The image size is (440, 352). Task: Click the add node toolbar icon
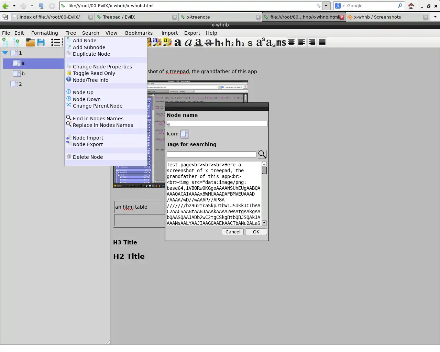point(5,42)
